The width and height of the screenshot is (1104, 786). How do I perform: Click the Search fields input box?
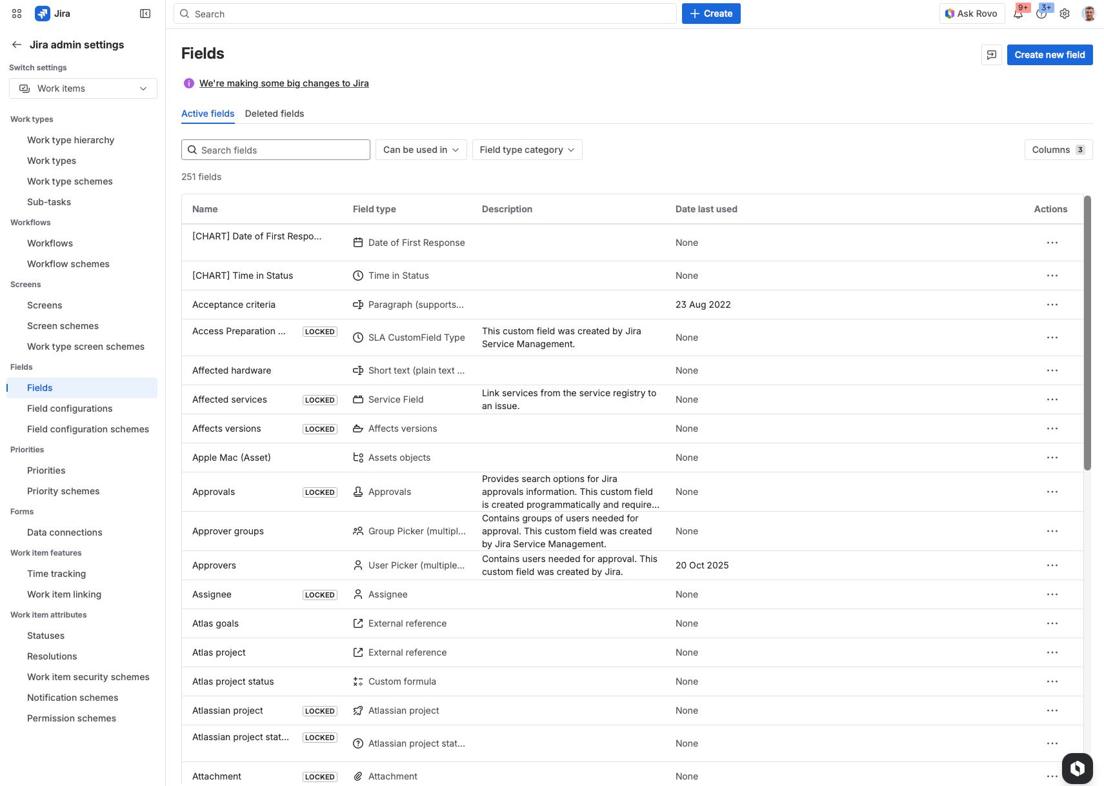coord(276,150)
